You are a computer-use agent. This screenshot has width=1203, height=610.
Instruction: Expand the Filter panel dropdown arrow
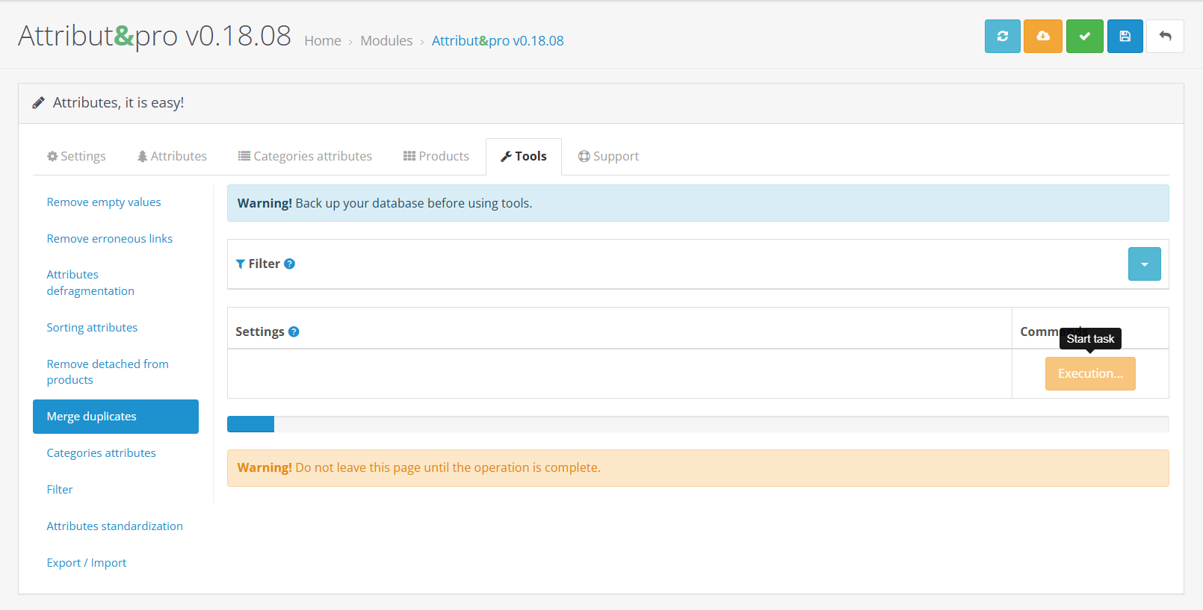pyautogui.click(x=1144, y=264)
